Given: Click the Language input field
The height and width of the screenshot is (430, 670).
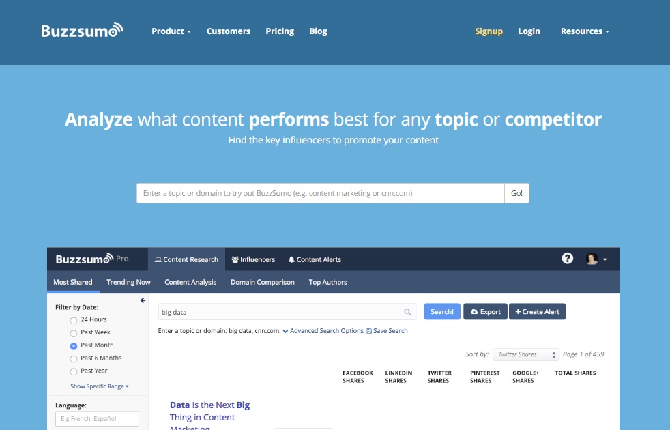Looking at the screenshot, I should tap(98, 419).
